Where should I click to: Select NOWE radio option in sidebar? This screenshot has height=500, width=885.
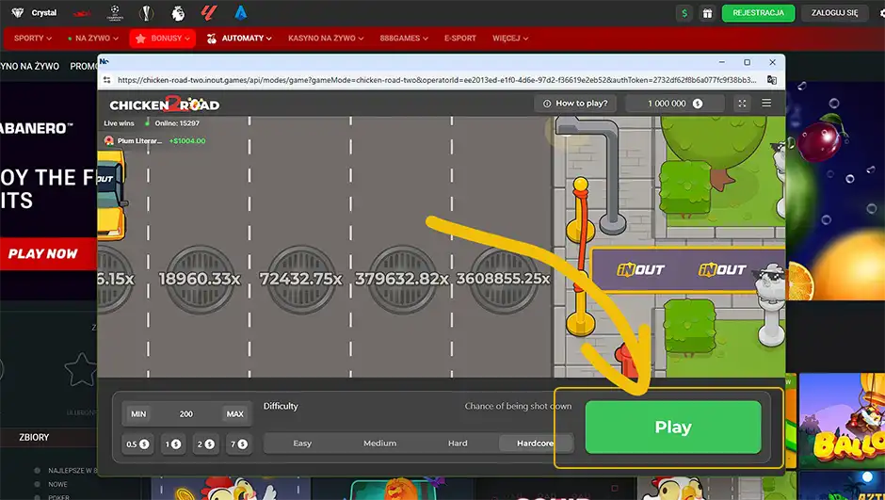click(38, 484)
